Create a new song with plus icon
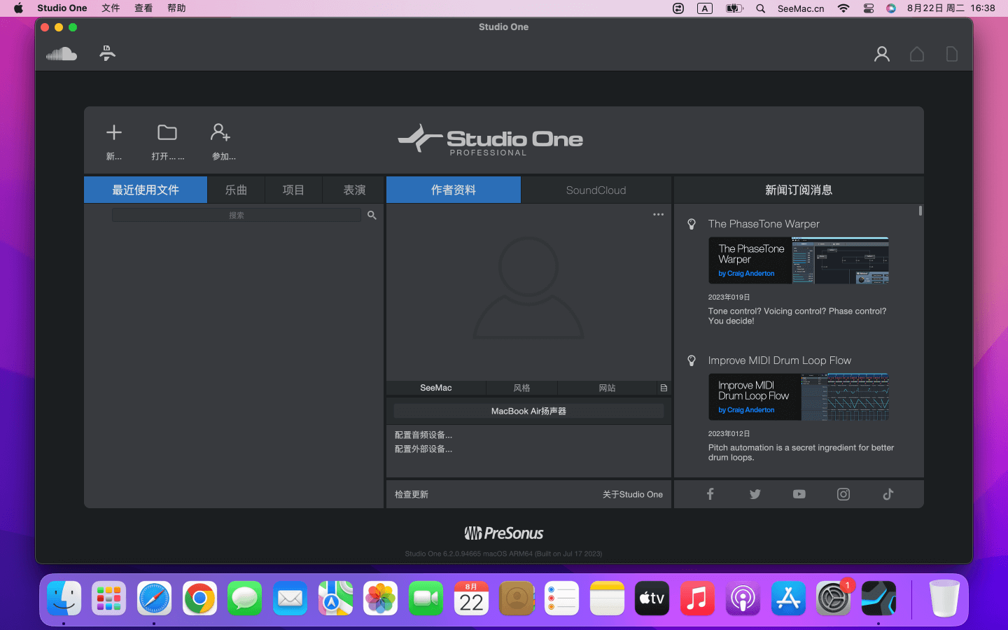Viewport: 1008px width, 630px height. 114,133
